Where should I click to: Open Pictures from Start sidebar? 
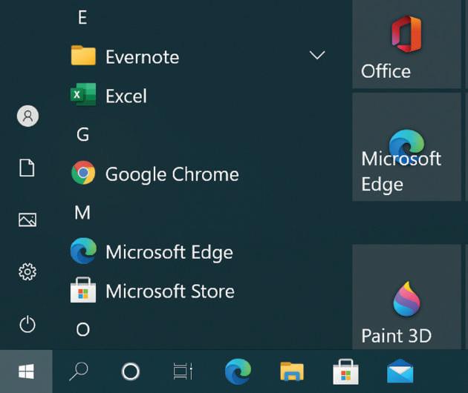(27, 220)
